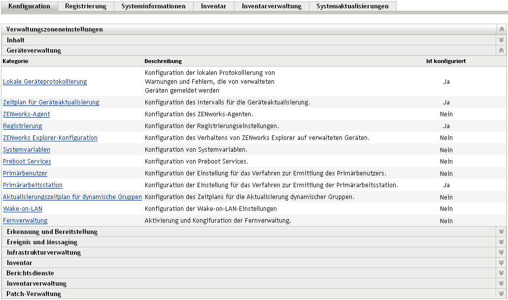Open the Systeminformationen tab

[153, 6]
